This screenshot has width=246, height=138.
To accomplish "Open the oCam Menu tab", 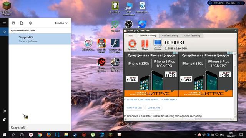I will 130,36.
